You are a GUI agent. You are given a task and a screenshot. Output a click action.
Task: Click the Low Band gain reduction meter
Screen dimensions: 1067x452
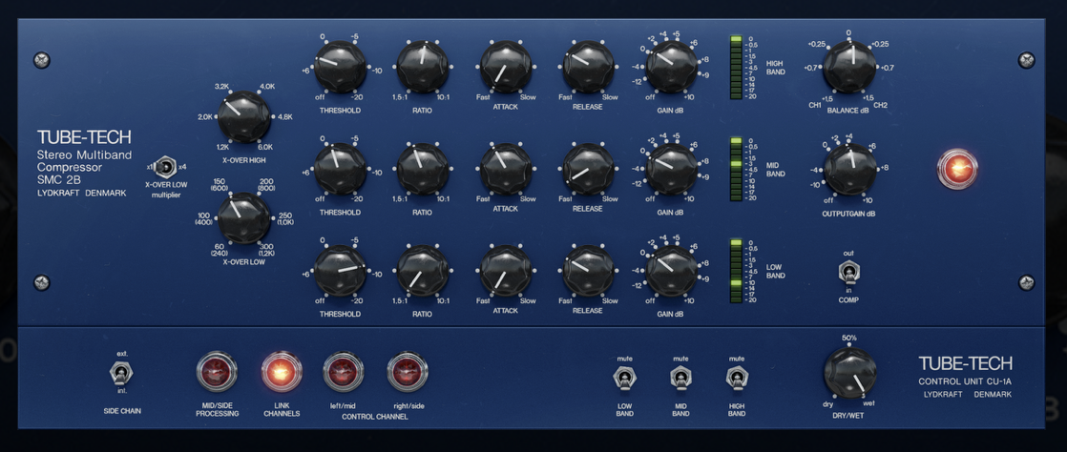click(x=736, y=271)
